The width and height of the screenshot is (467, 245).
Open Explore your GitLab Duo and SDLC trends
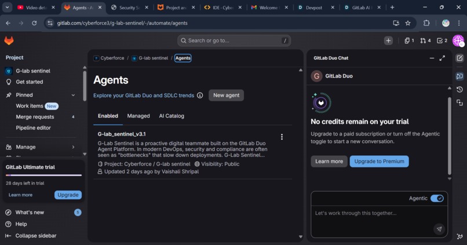[x=144, y=96]
